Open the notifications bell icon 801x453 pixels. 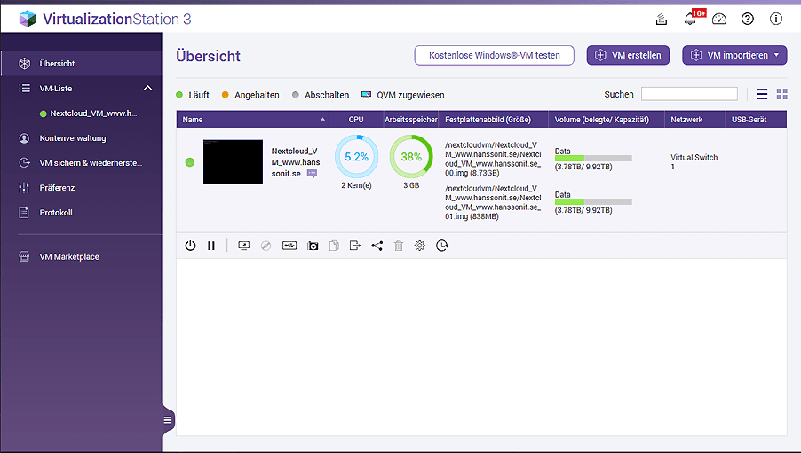690,19
